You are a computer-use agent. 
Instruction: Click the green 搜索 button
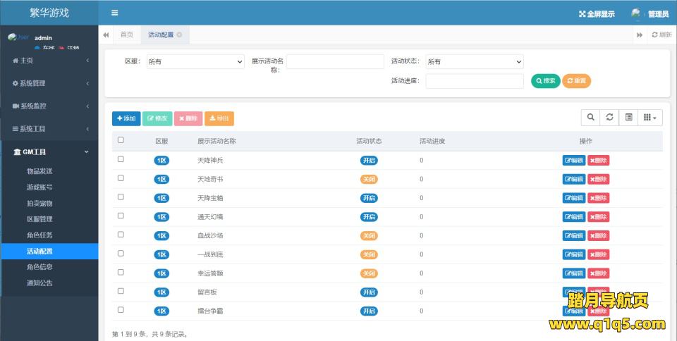click(x=545, y=81)
